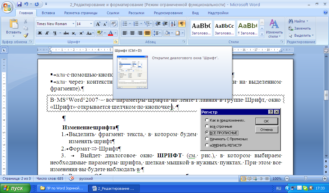The width and height of the screenshot is (329, 193).
Task: Toggle show paragraph marks ¶
Action: point(182,24)
